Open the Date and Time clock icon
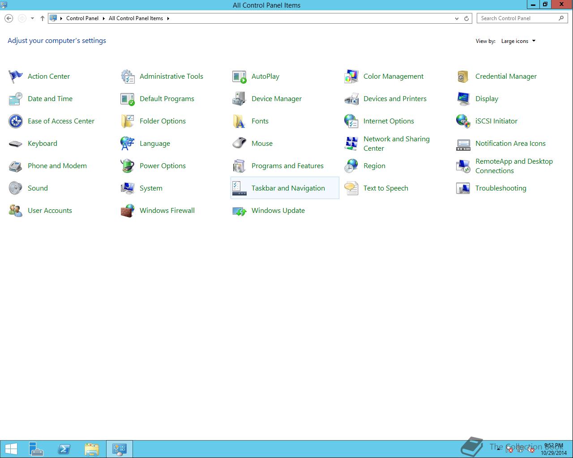Image resolution: width=573 pixels, height=458 pixels. (16, 99)
